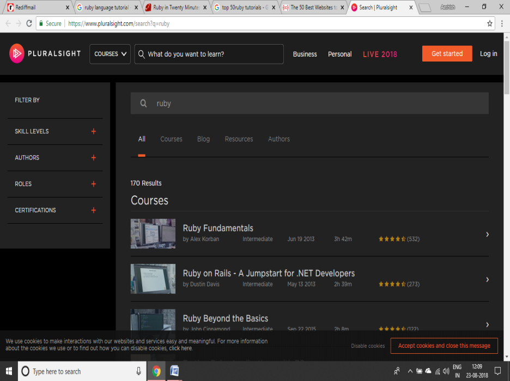Click the 'What do you want to learn?' search box
Viewport: 510px width, 381px height.
[209, 54]
